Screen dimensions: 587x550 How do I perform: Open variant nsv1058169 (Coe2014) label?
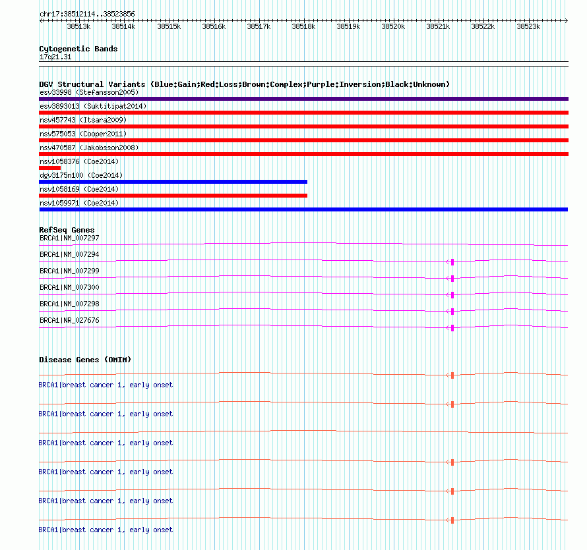coord(79,189)
